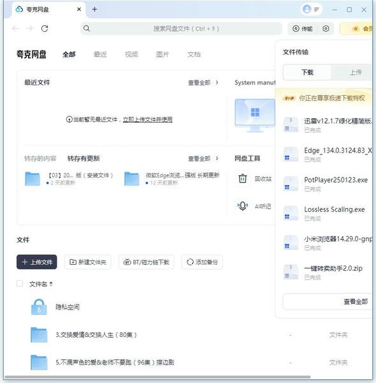Open the 一键转卖助手2.0.zip file icon

(291, 272)
